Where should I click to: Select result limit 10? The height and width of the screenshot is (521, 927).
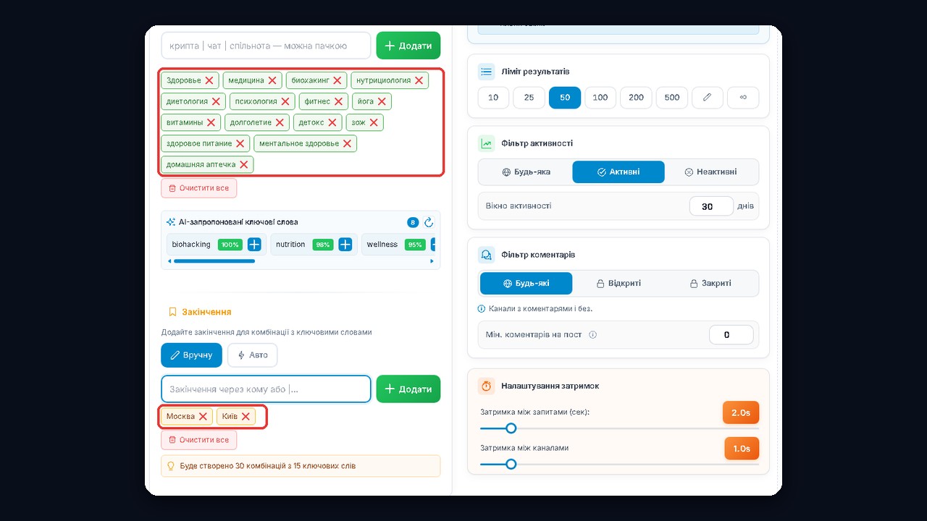[493, 97]
